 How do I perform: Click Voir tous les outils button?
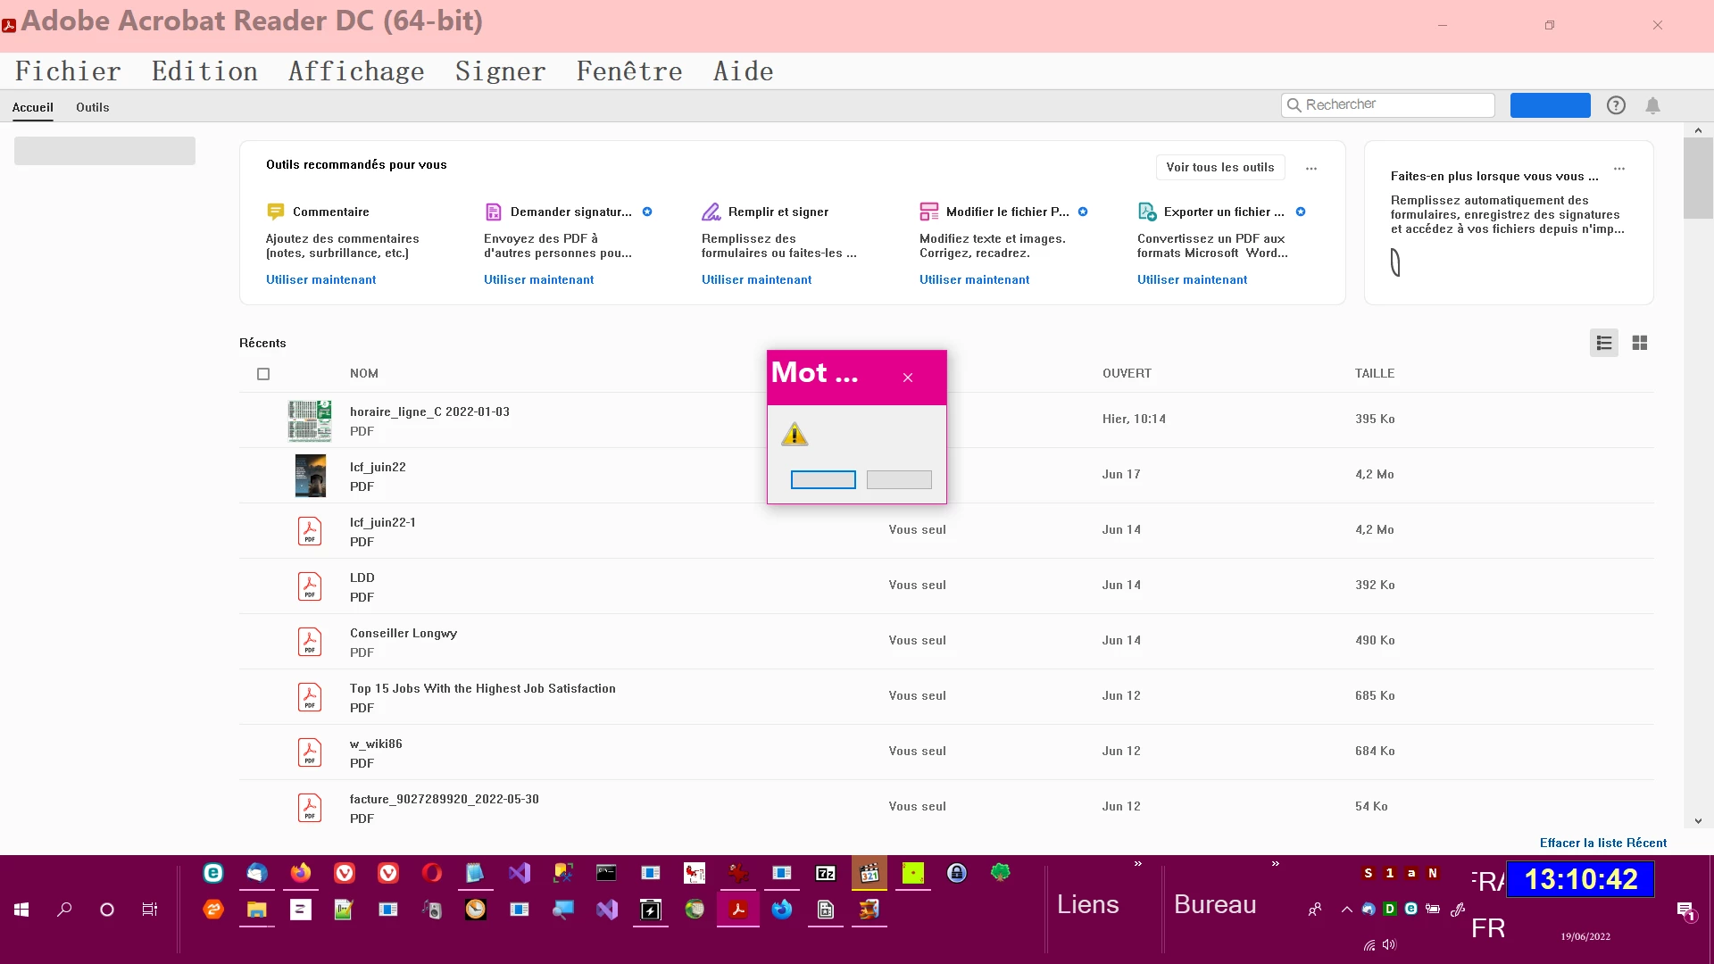click(x=1219, y=167)
